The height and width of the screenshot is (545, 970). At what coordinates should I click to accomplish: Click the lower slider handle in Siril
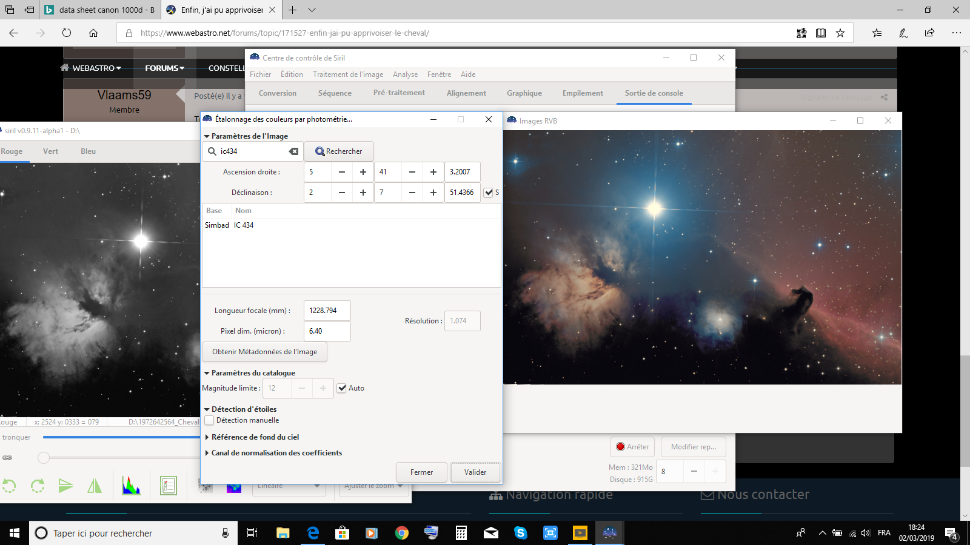coord(44,458)
